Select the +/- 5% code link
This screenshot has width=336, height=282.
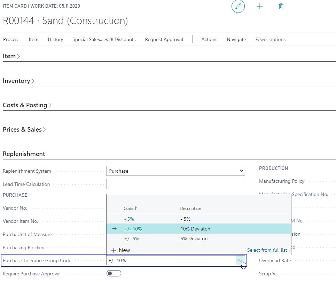[132, 238]
